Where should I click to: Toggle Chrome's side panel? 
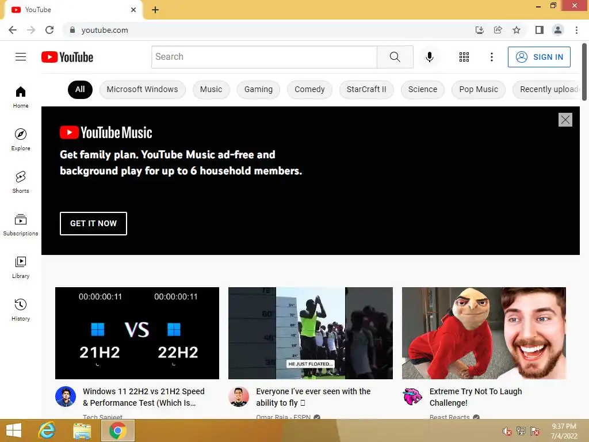(x=540, y=30)
